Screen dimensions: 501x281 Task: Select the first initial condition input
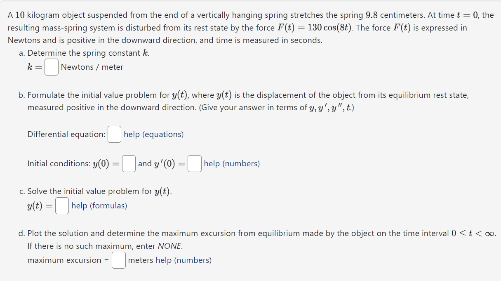point(129,163)
